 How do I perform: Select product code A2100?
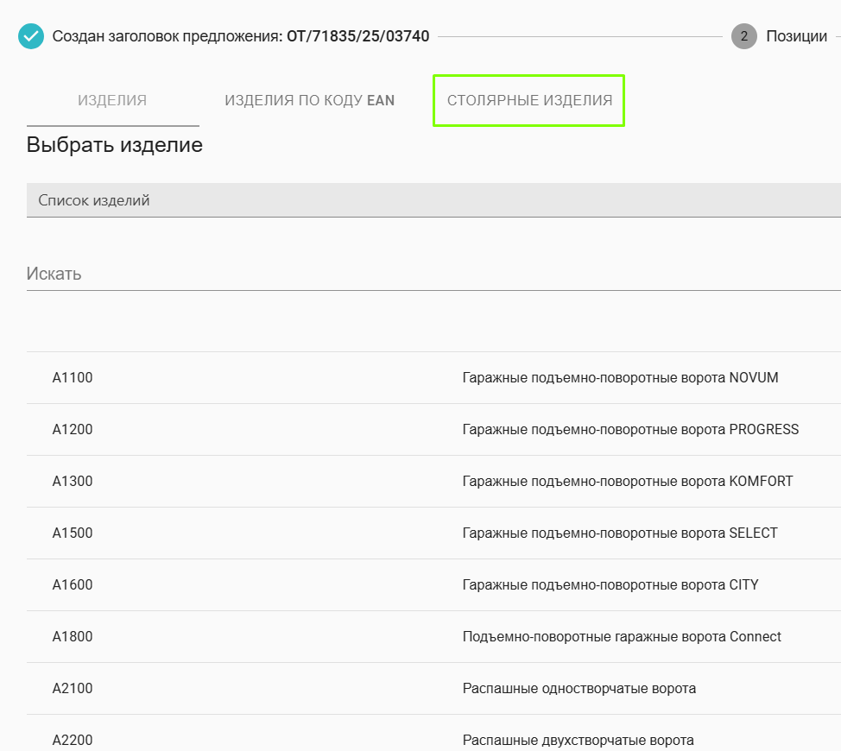tap(73, 688)
